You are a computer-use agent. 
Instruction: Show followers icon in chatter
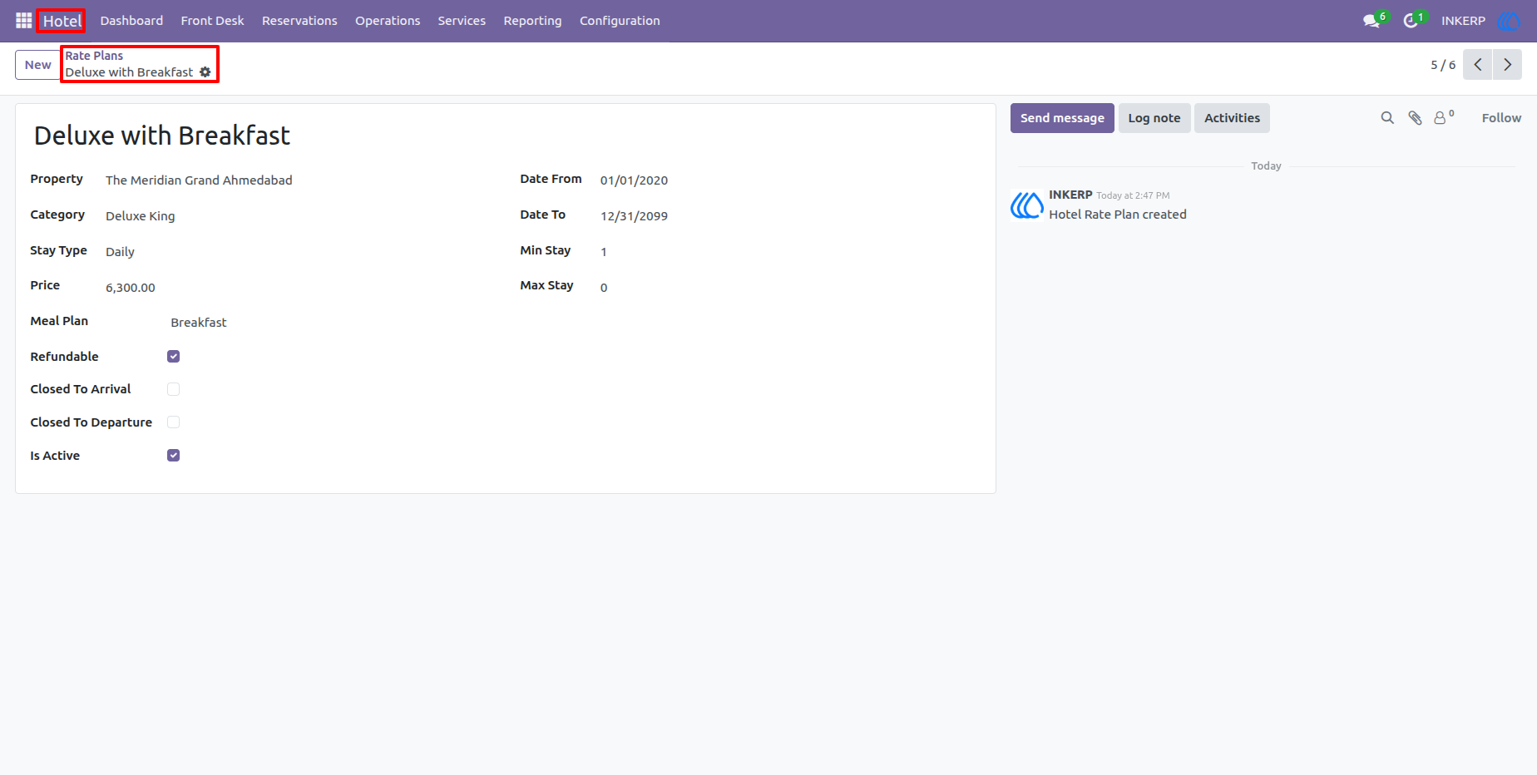click(x=1444, y=118)
